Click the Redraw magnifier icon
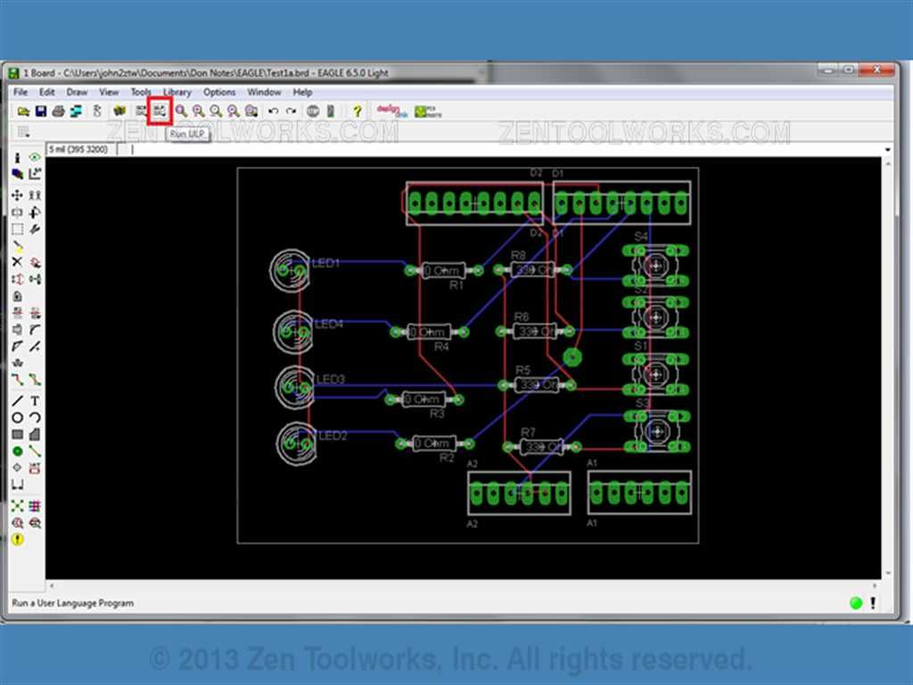 [234, 111]
